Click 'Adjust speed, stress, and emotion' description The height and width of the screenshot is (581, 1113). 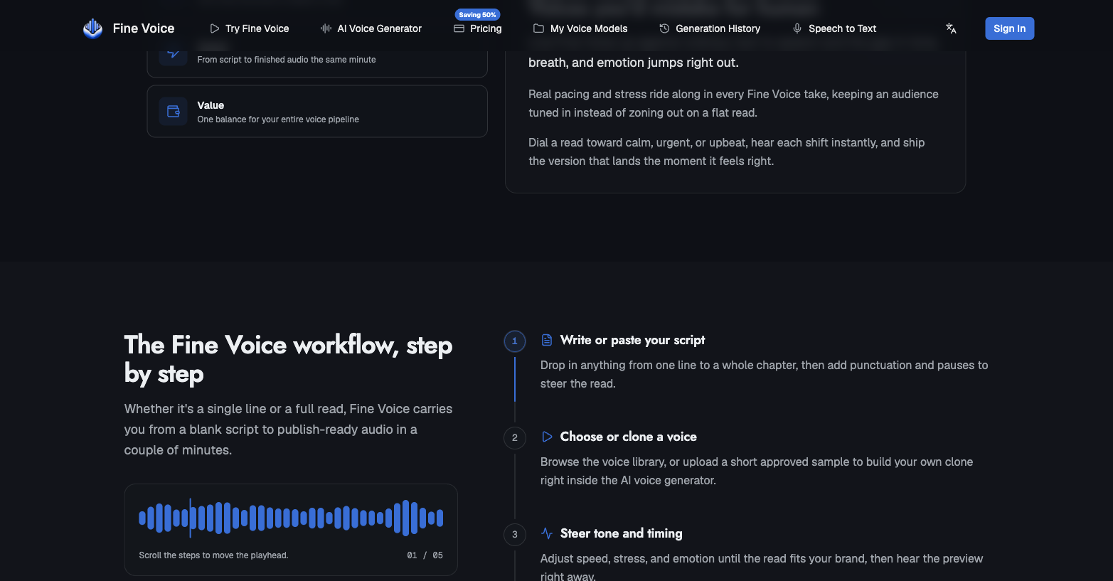pos(762,567)
